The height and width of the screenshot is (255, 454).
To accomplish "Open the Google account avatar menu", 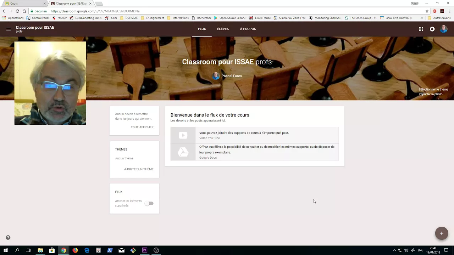I will (x=444, y=29).
